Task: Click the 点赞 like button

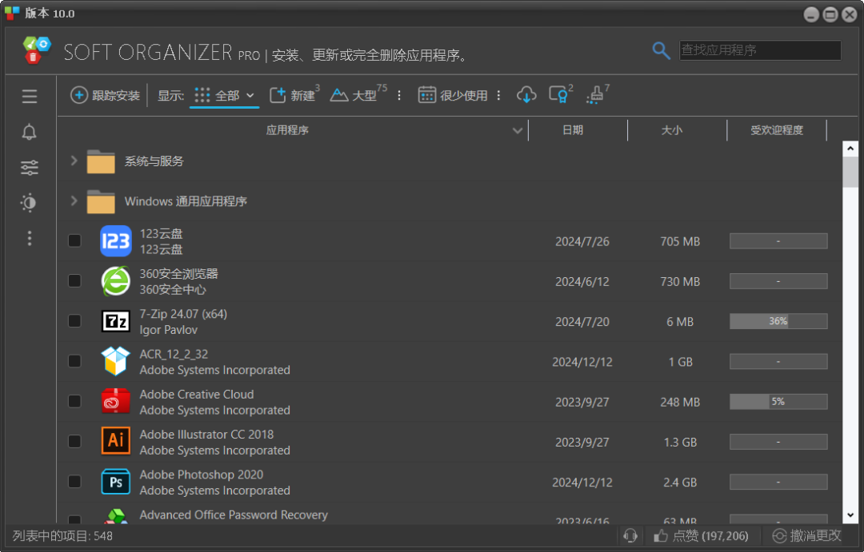Action: pyautogui.click(x=701, y=535)
